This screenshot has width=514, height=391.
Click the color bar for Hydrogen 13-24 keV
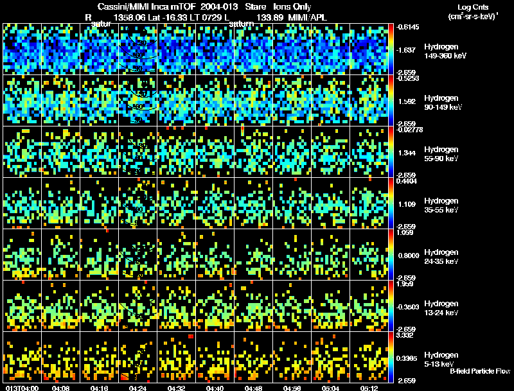[391, 306]
